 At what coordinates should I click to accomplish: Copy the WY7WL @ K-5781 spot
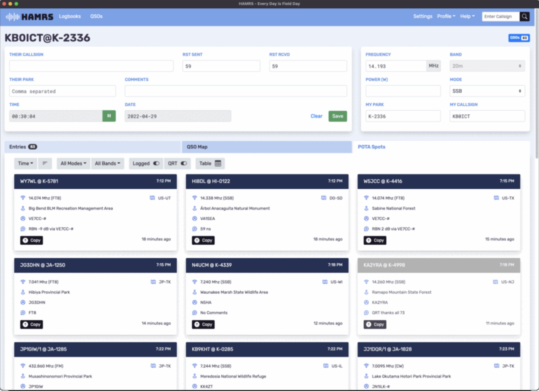click(31, 240)
